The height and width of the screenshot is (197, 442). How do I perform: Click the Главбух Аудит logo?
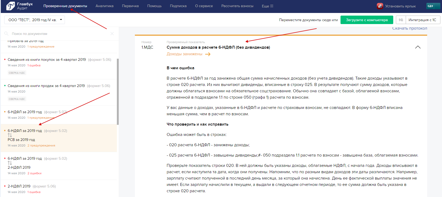19,6
